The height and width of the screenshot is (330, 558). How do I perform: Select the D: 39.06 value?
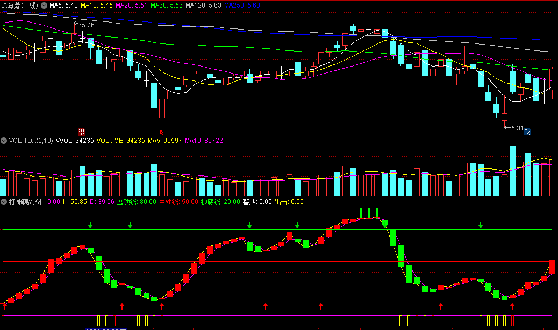coord(102,202)
